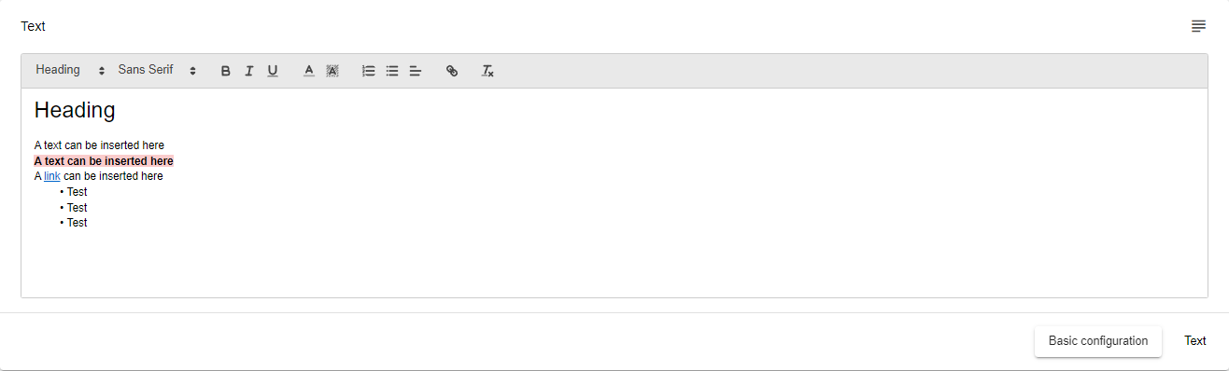Image resolution: width=1229 pixels, height=371 pixels.
Task: Insert a bulleted list
Action: point(392,71)
